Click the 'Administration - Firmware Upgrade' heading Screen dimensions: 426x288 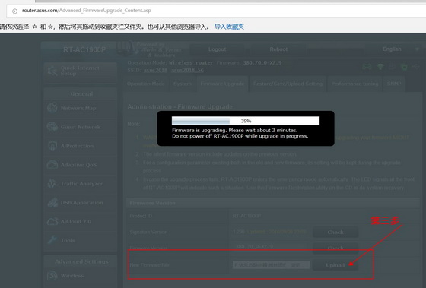[x=180, y=106]
